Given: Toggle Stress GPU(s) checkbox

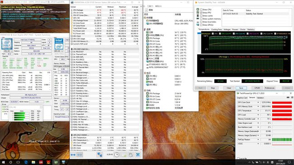Looking at the screenshot, I should (201, 25).
